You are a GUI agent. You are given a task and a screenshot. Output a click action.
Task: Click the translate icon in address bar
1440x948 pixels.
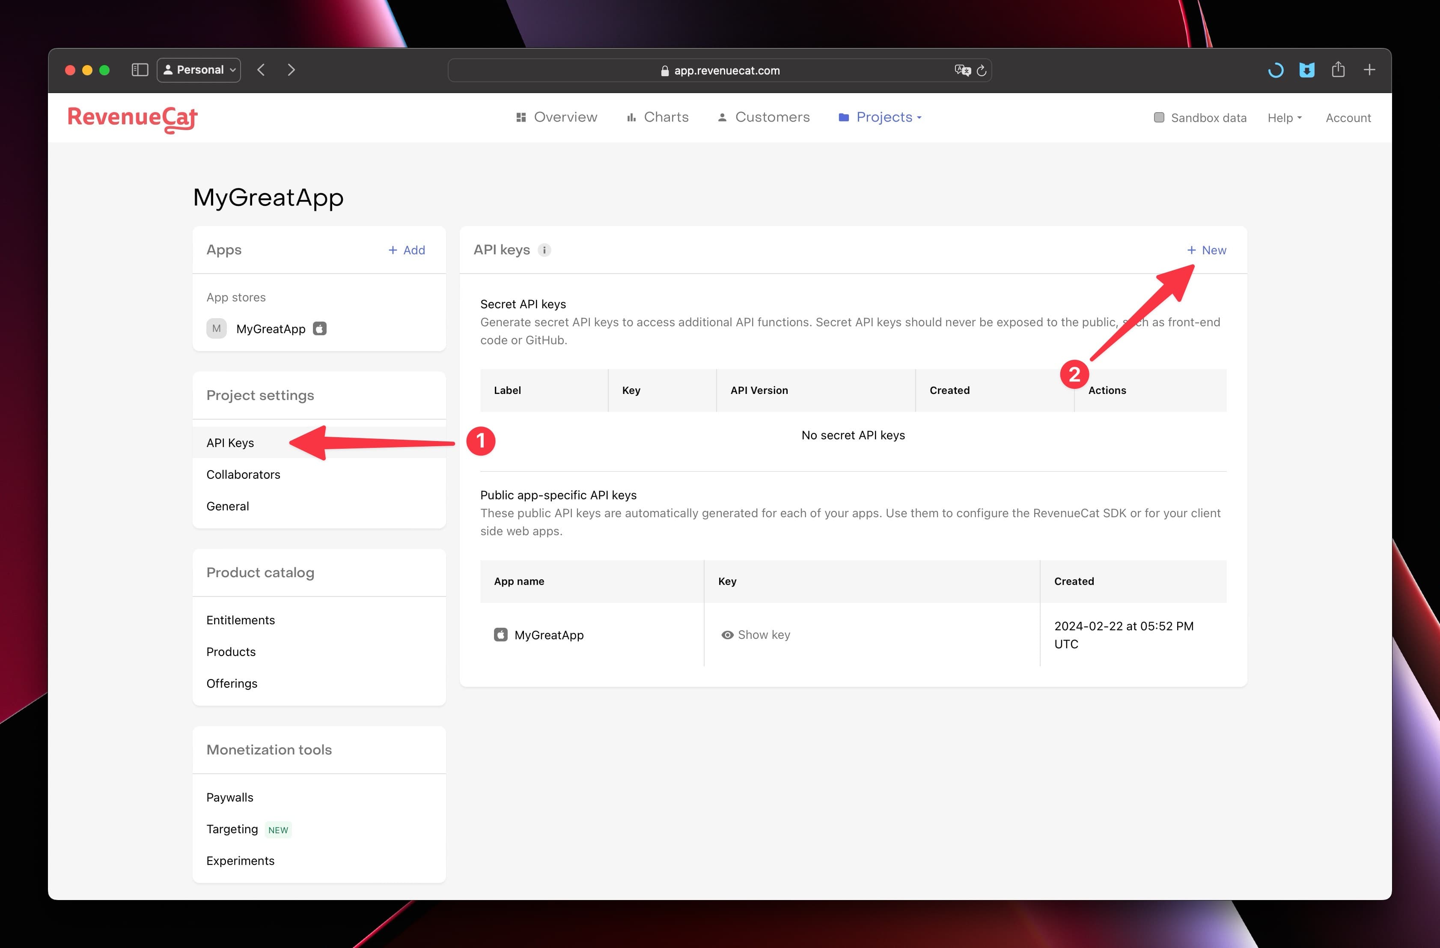pos(962,70)
